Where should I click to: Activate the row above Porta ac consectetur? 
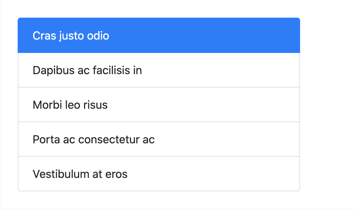[159, 105]
